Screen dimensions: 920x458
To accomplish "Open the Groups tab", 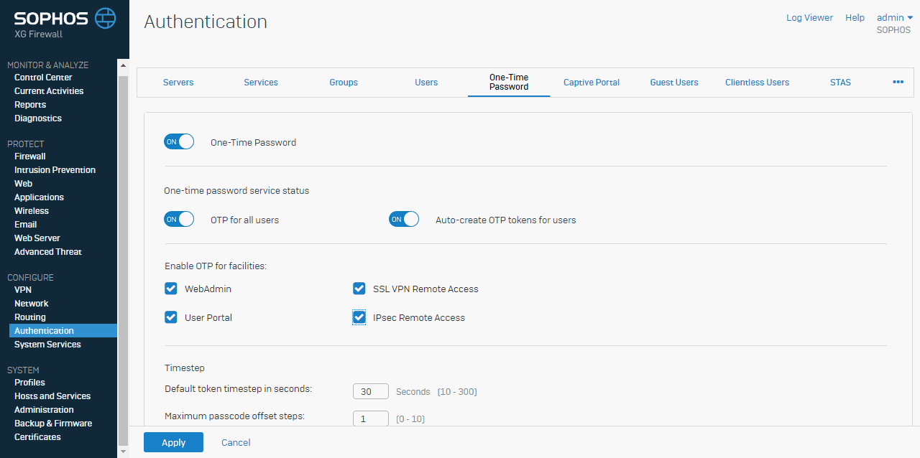I will click(344, 83).
